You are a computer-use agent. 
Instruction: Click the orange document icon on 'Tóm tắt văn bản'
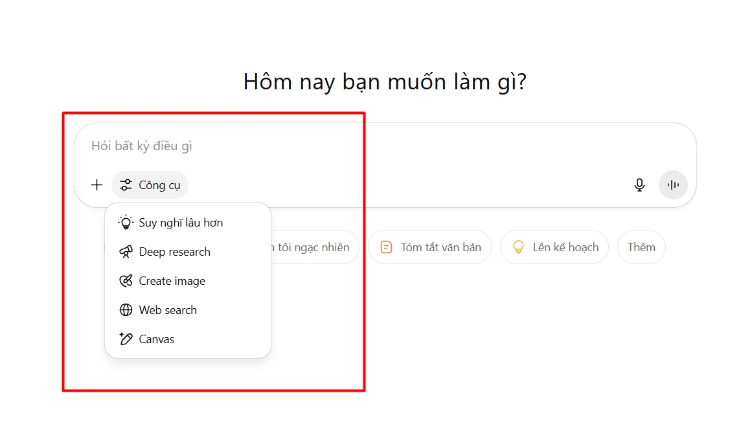click(x=386, y=247)
